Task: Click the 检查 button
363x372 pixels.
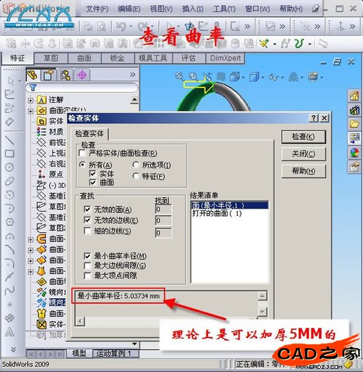Action: (x=303, y=137)
